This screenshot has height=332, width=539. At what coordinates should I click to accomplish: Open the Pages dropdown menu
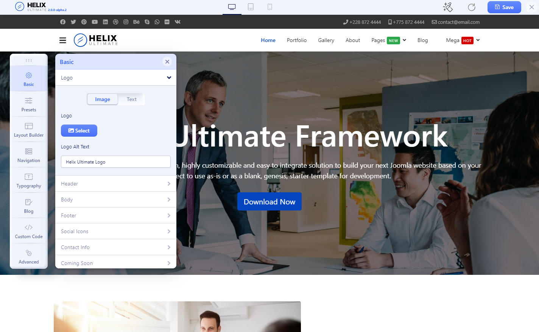point(388,40)
